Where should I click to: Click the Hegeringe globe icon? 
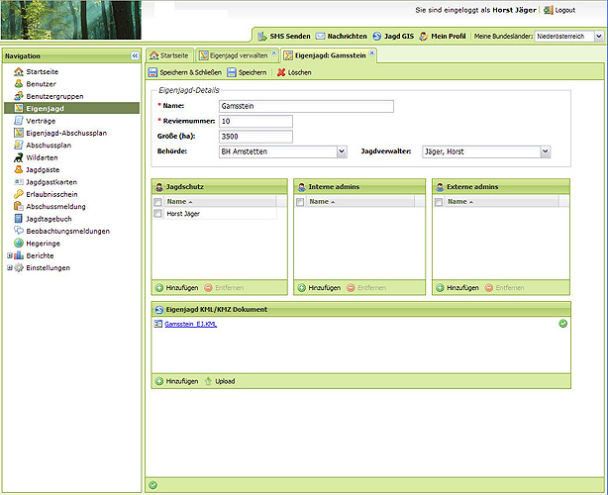(19, 243)
